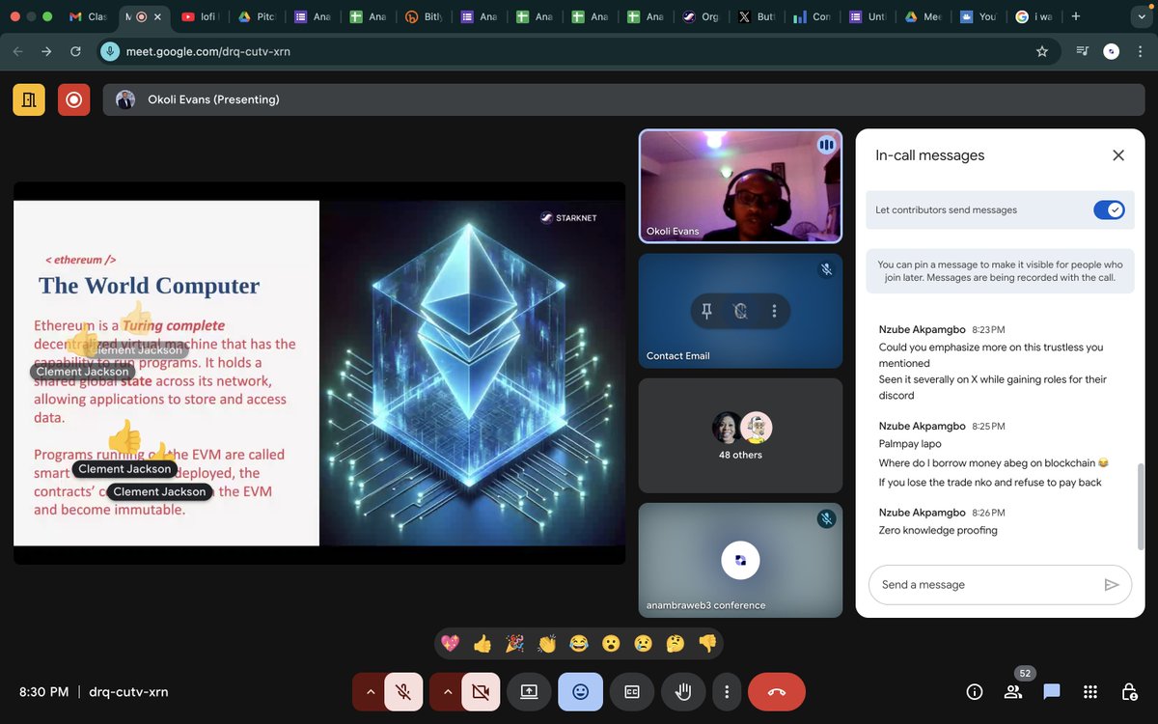Unmute the microphone
Viewport: 1158px width, 724px height.
pyautogui.click(x=403, y=691)
